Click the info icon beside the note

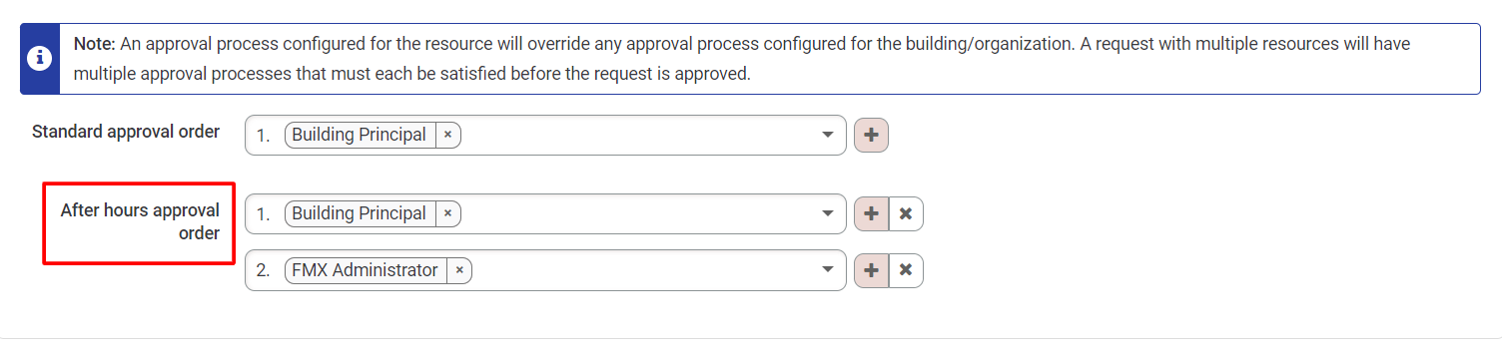coord(40,59)
